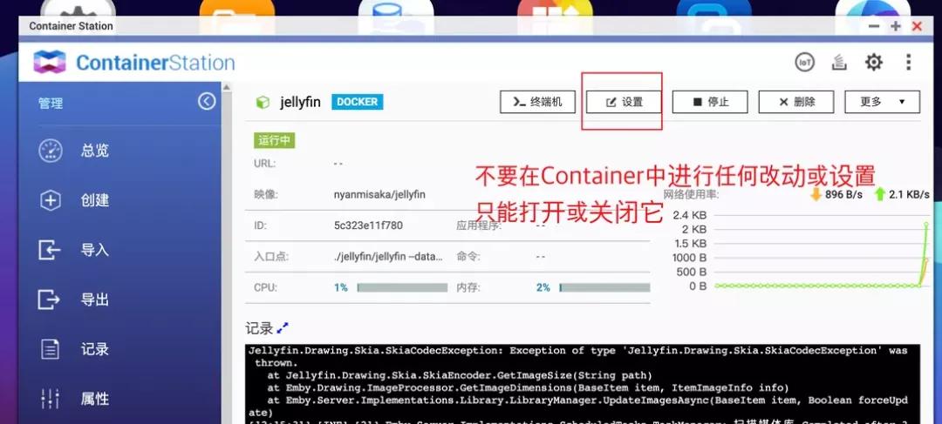Screen dimensions: 942x424
Task: Open the IoT icon in header
Action: click(x=804, y=62)
